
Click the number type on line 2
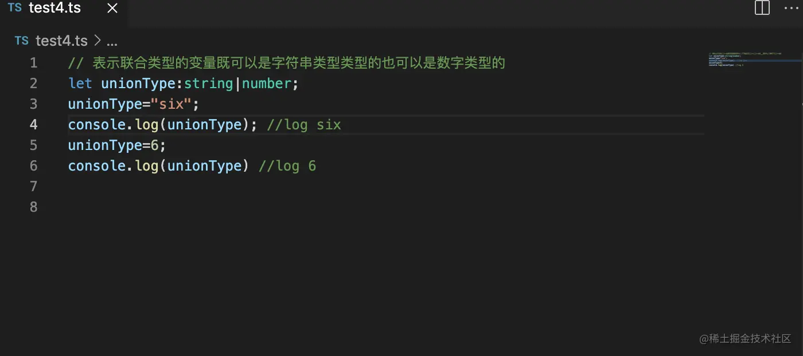pos(266,84)
